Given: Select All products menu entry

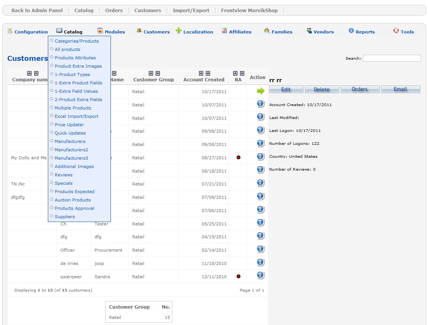Looking at the screenshot, I should pos(68,49).
